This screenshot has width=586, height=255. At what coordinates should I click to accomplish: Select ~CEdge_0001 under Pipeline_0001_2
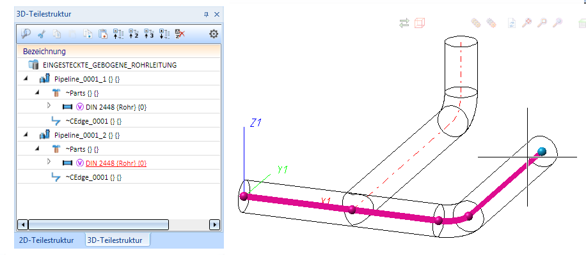[93, 177]
